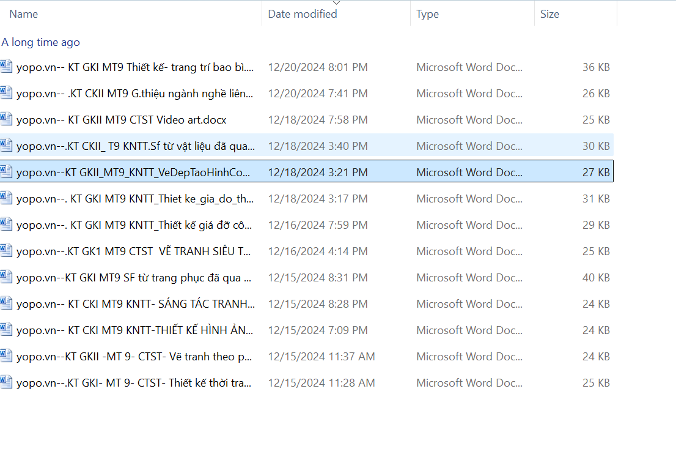Viewport: 676px width, 457px height.
Task: Sort files by the Size column header
Action: coord(549,14)
